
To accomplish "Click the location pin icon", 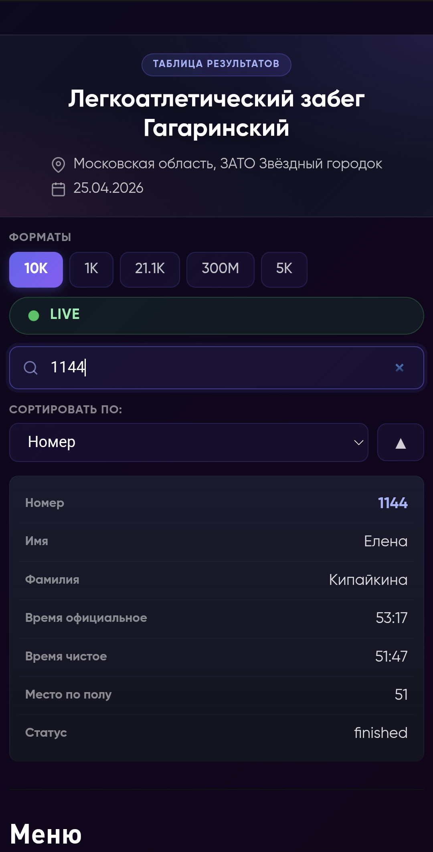I will click(59, 165).
